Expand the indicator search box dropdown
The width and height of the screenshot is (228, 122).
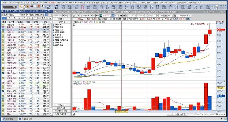pyautogui.click(x=64, y=15)
